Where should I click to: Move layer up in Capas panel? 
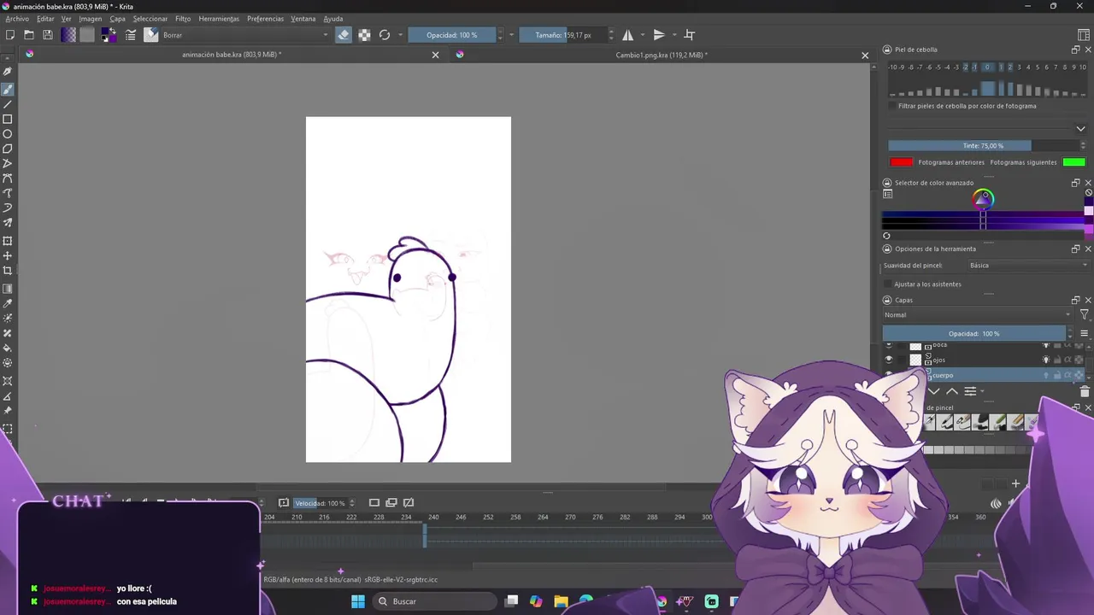tap(952, 391)
